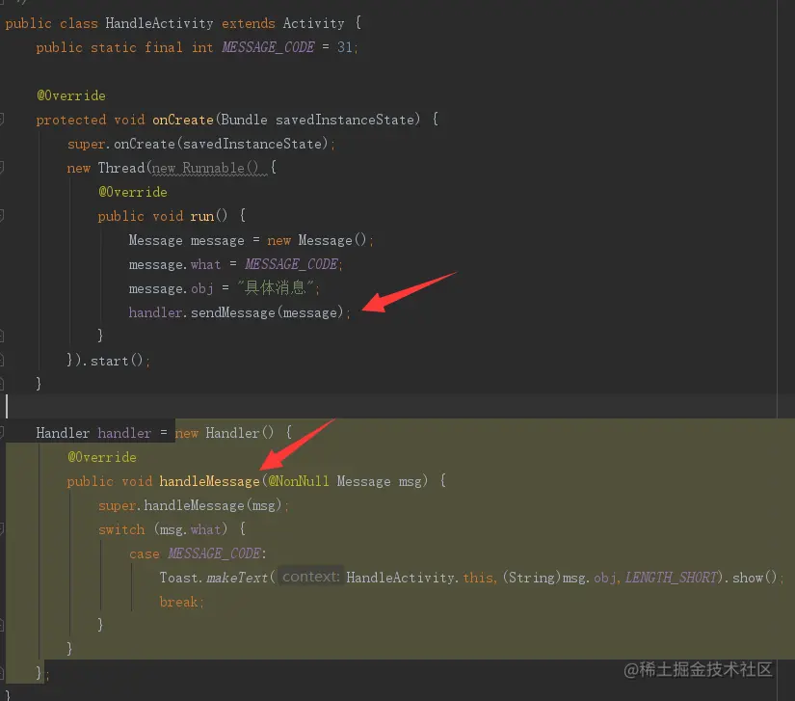Click HandleActivity.this argument
795x701 pixels.
point(420,578)
